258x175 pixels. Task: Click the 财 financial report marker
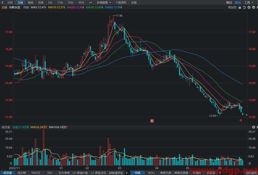click(x=152, y=121)
